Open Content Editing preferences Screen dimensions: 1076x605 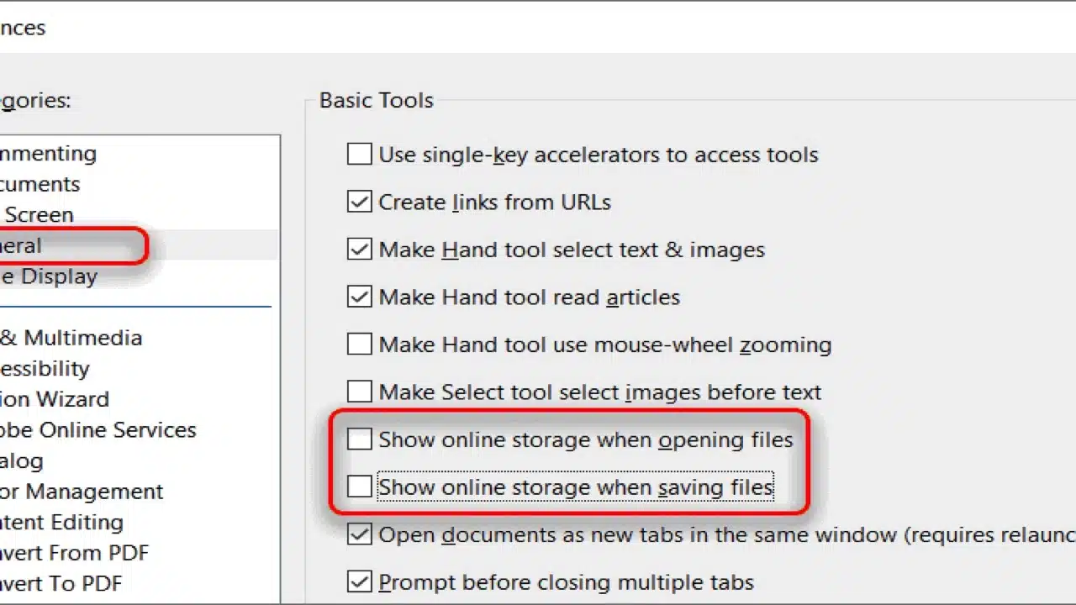[x=61, y=523]
